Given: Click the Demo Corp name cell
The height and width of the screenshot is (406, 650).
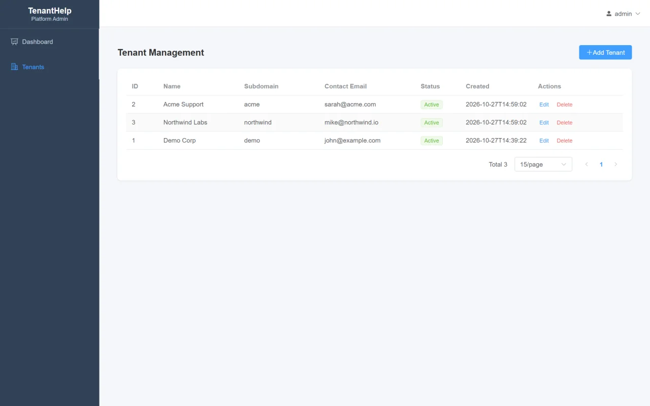Looking at the screenshot, I should [179, 141].
